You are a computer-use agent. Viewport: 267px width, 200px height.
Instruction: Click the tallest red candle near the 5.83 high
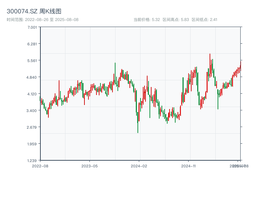210,66
